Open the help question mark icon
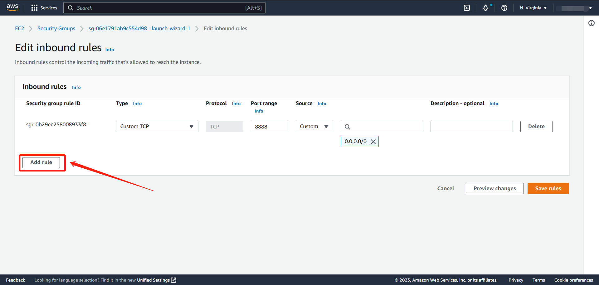599x285 pixels. pos(504,8)
